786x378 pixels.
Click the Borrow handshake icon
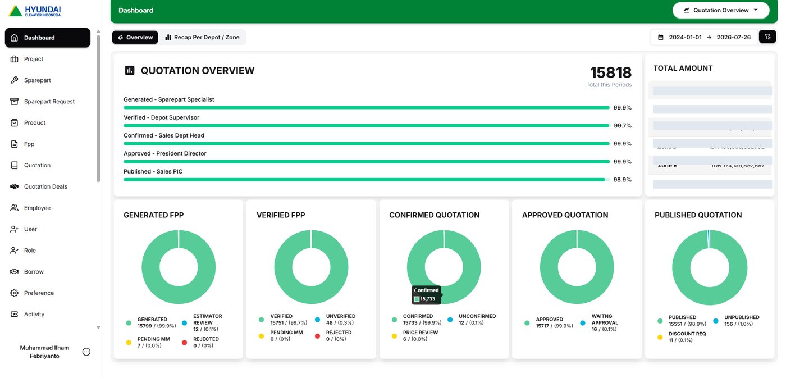15,272
